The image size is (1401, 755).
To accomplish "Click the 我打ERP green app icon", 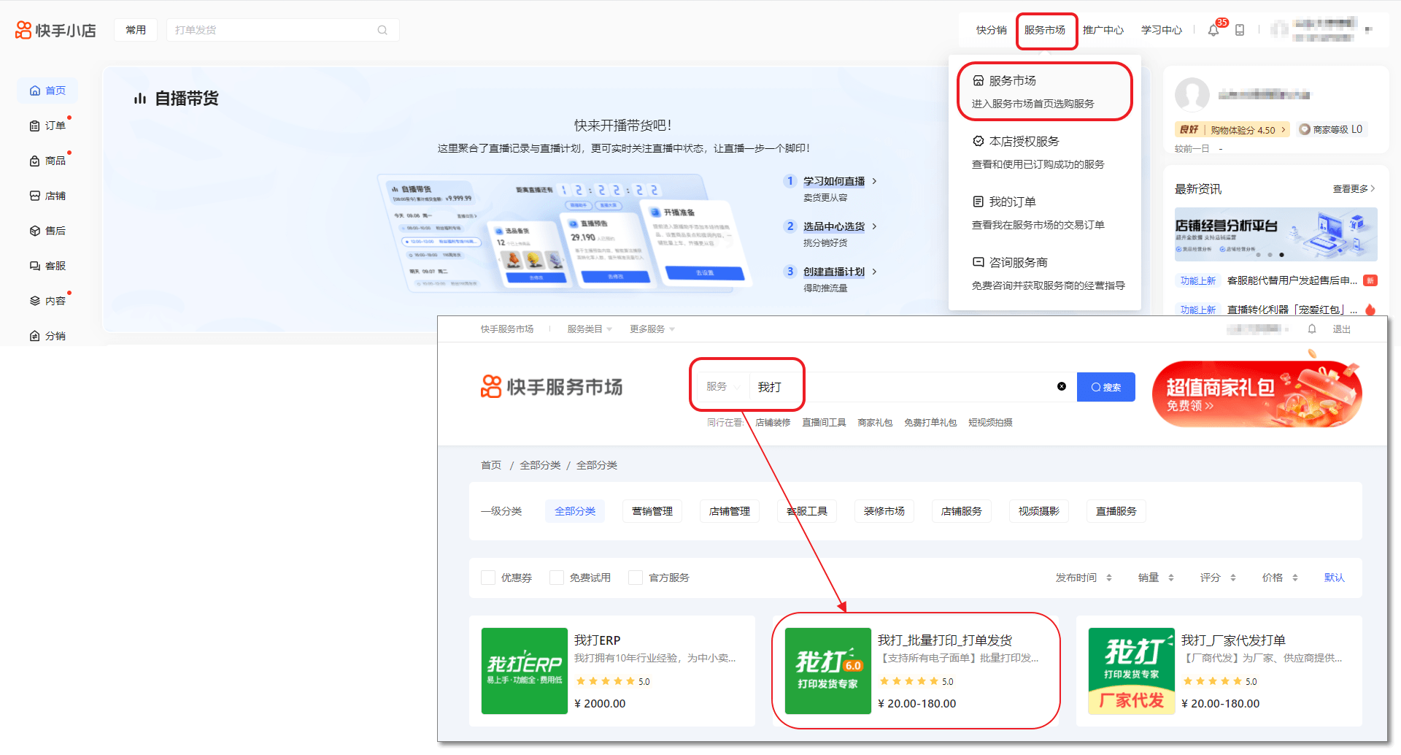I will (x=525, y=671).
